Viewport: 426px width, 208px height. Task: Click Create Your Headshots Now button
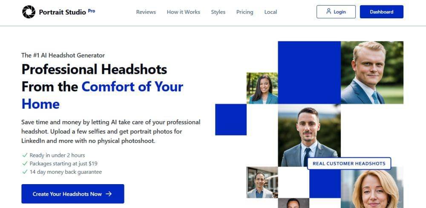(73, 194)
